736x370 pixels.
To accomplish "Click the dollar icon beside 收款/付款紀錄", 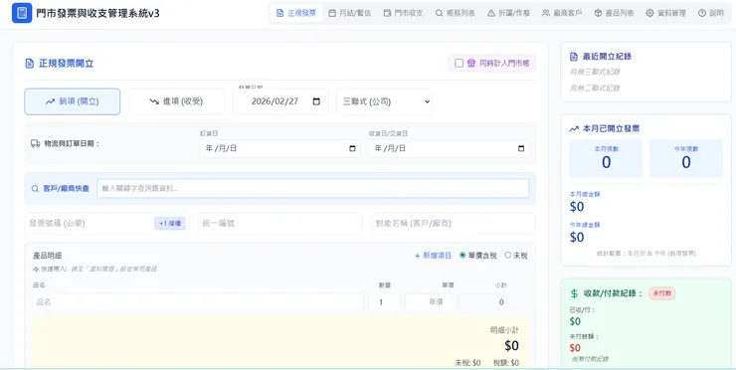I will 574,293.
